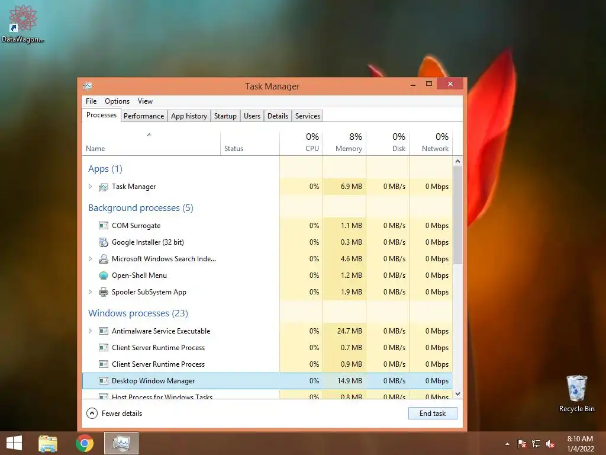
Task: Open the DataWagon desktop shortcut
Action: (x=22, y=24)
